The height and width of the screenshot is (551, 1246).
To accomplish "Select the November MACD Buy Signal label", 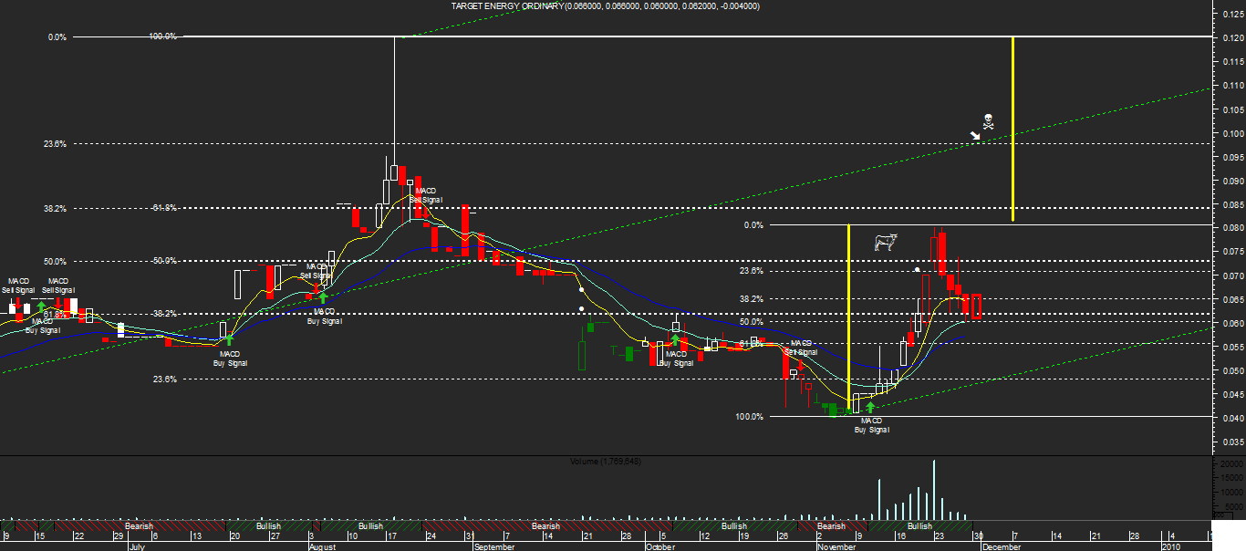I will [871, 424].
